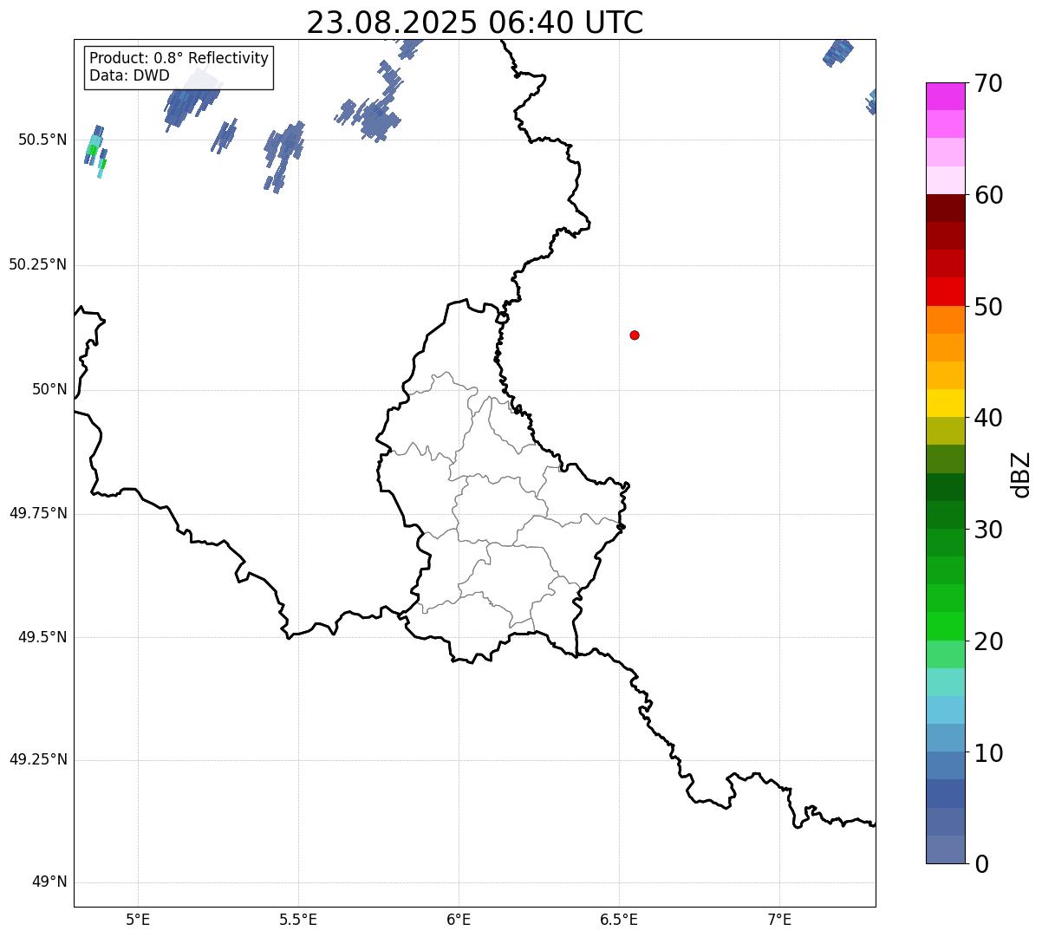This screenshot has height=937, width=1042.
Task: Click the 49.25°N latitude label
Action: (37, 759)
